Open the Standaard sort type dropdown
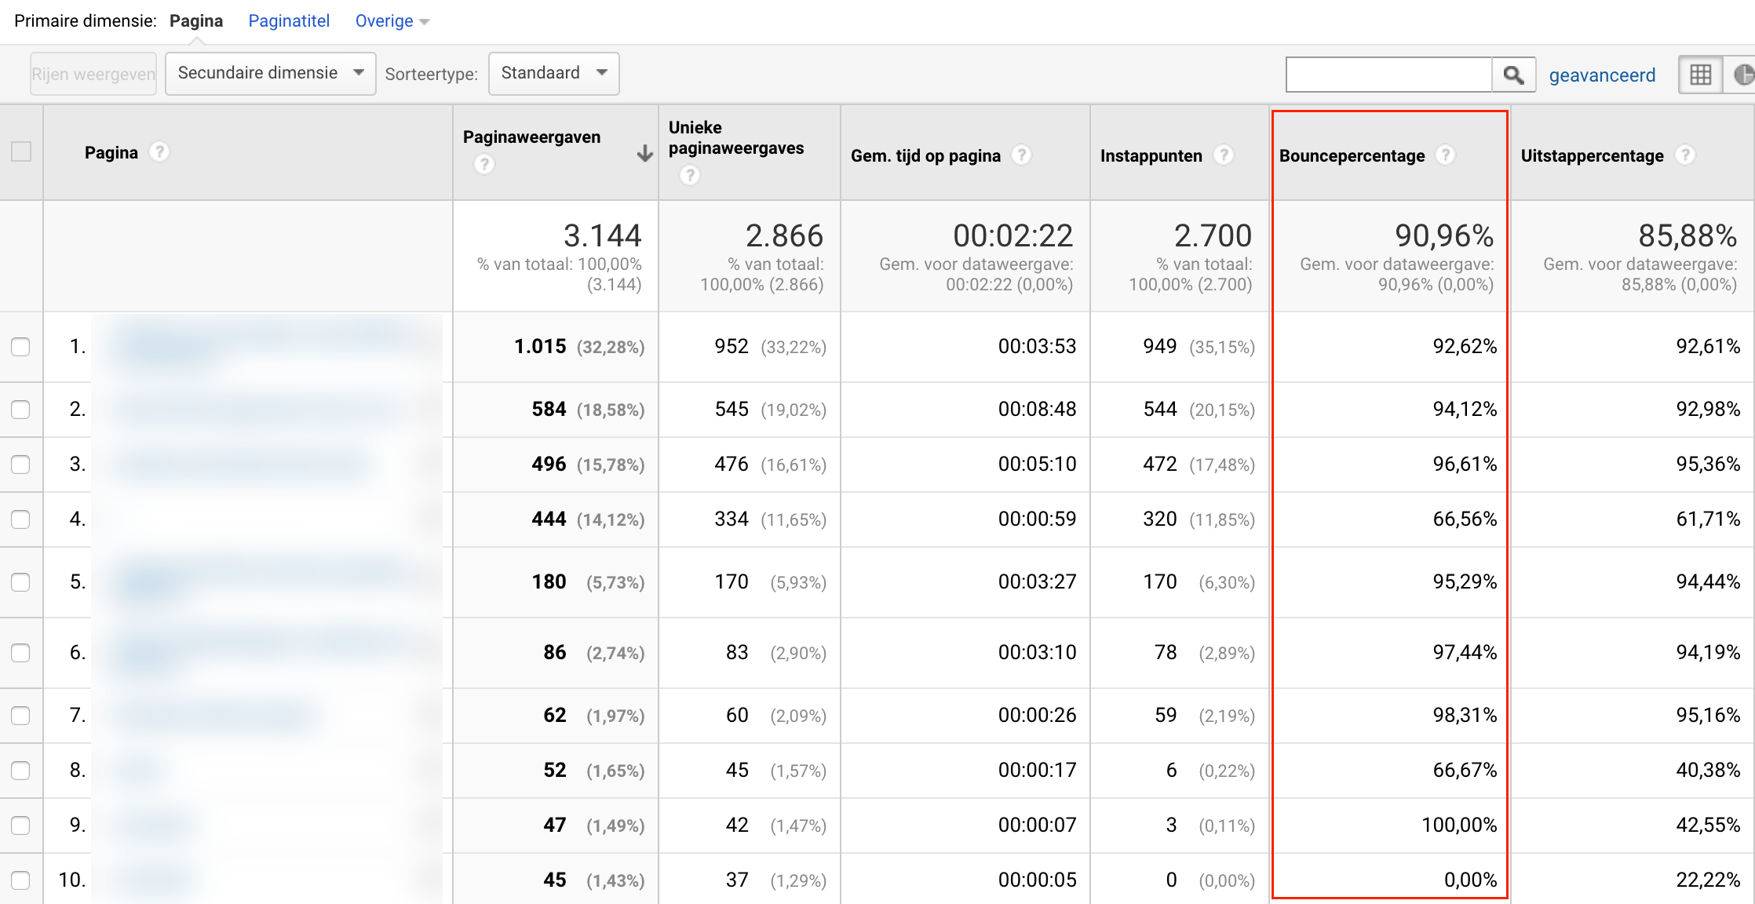Screen dimensions: 1755x904 click(x=553, y=73)
